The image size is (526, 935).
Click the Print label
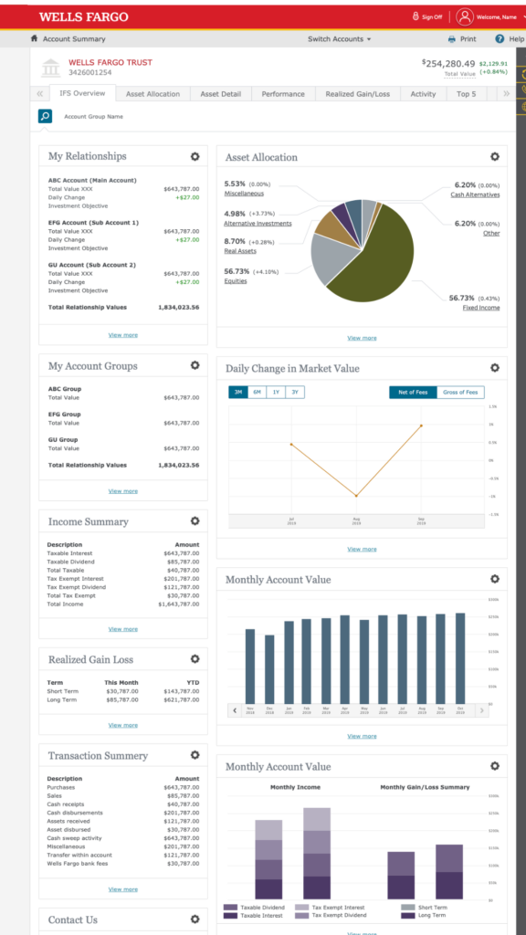(x=468, y=38)
